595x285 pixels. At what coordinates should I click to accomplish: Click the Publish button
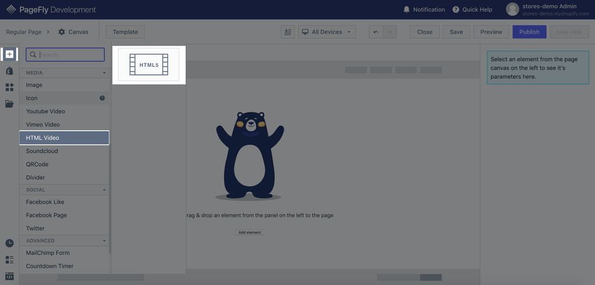click(529, 32)
